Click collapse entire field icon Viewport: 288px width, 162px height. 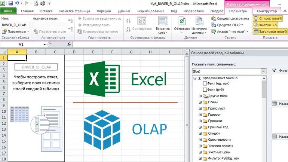click(x=70, y=29)
